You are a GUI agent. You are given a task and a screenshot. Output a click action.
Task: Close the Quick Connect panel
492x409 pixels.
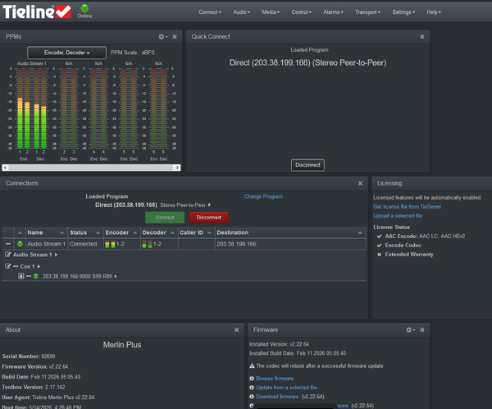[422, 37]
